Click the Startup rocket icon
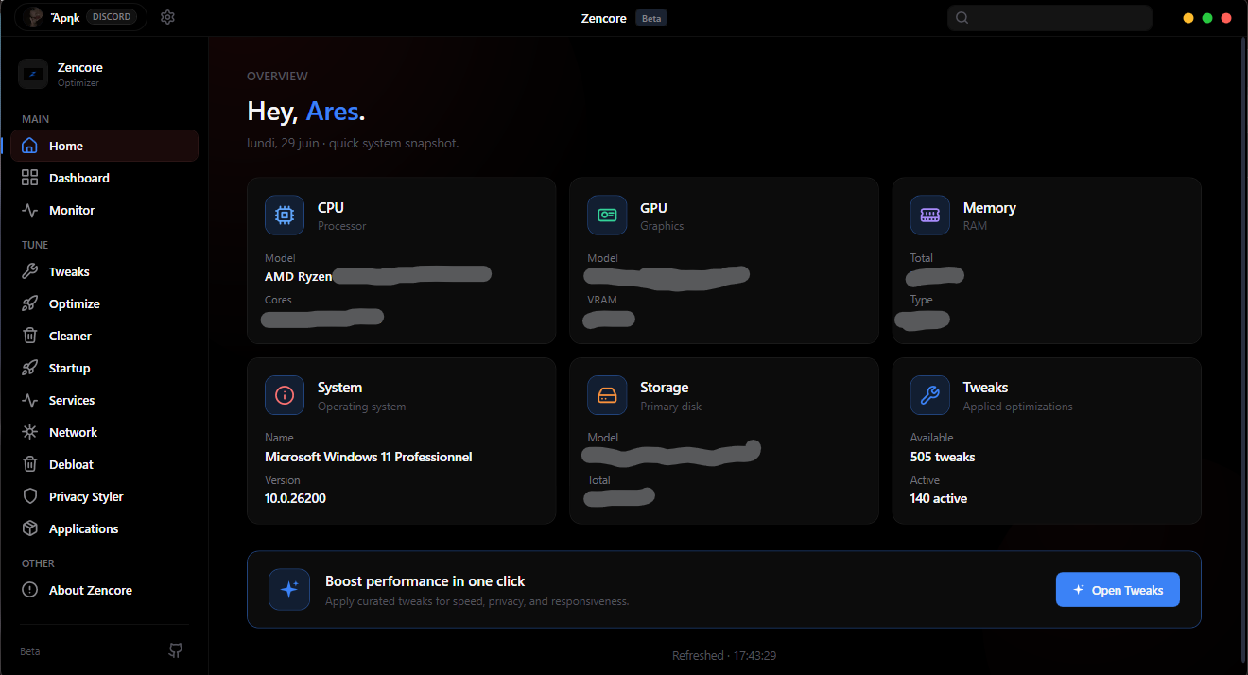 click(x=30, y=368)
